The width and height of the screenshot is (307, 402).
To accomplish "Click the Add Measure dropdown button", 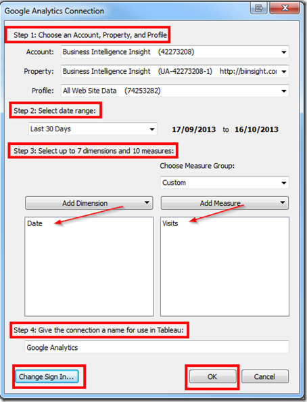I will 225,203.
